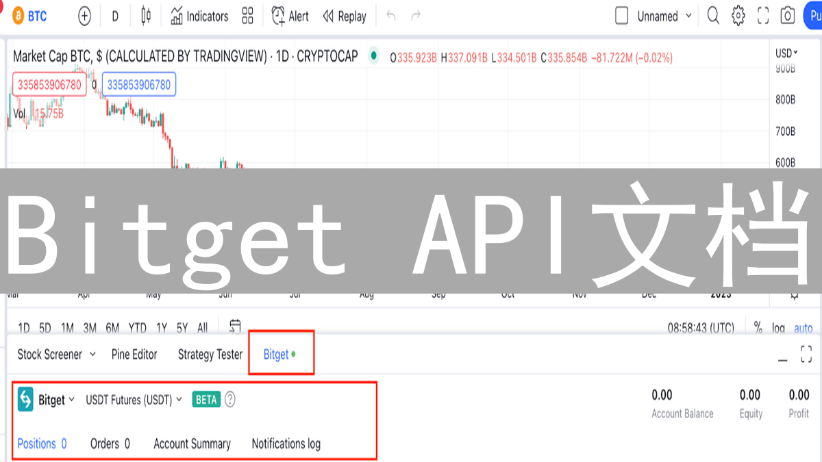Screen dimensions: 822x462
Task: Open the Notifications log tab
Action: [286, 444]
